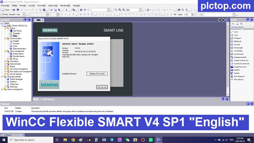Pin the project panel
The image size is (254, 143).
coord(25,20)
